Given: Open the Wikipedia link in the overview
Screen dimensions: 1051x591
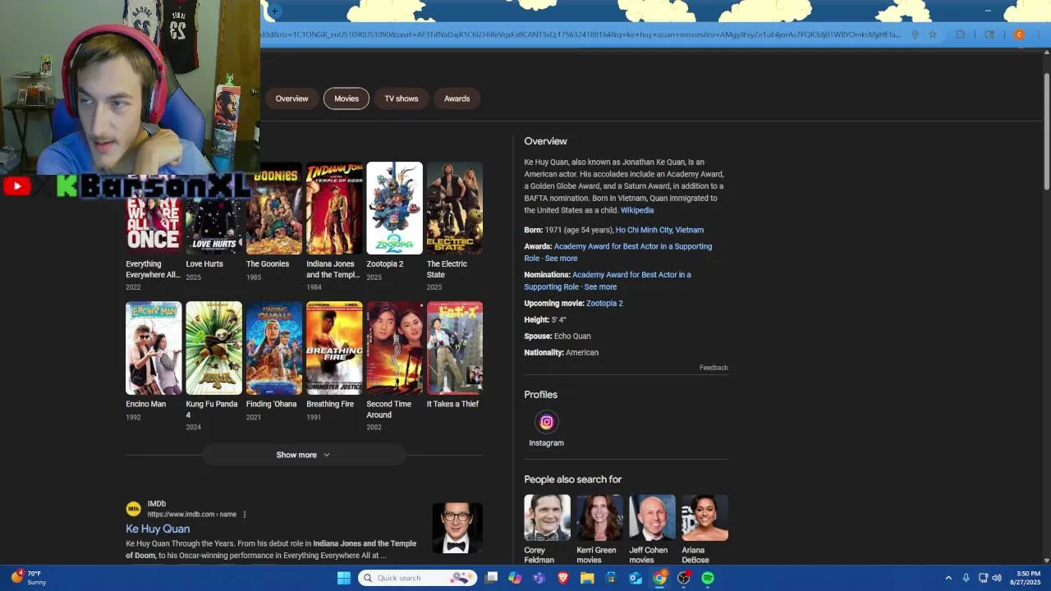Looking at the screenshot, I should pyautogui.click(x=637, y=210).
